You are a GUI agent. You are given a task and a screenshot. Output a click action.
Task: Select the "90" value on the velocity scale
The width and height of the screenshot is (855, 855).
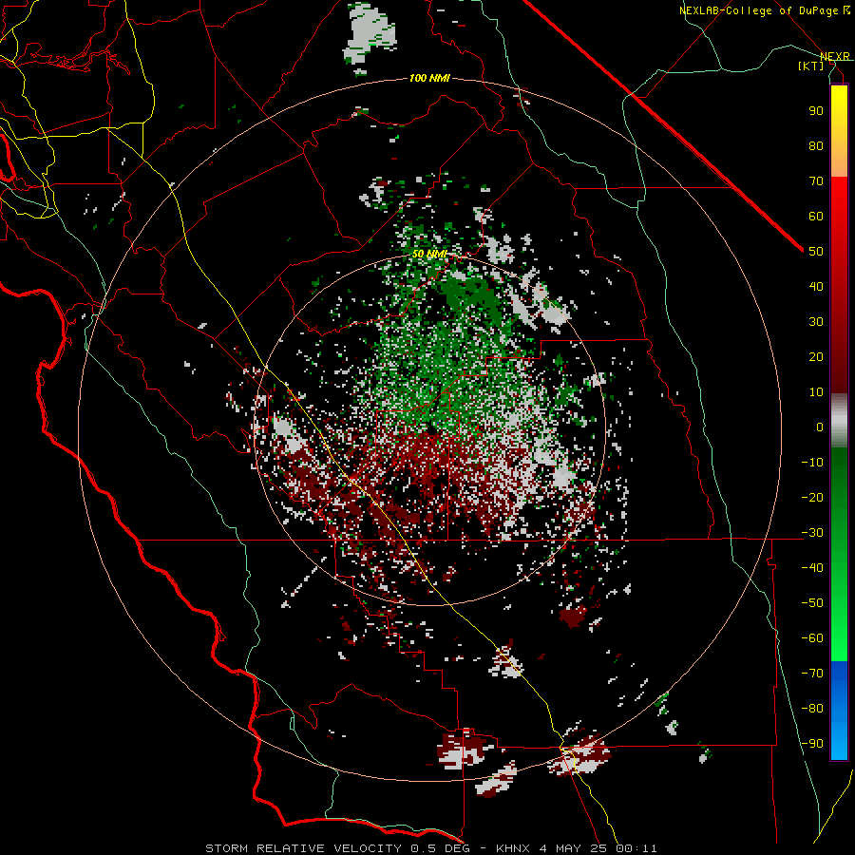(816, 111)
